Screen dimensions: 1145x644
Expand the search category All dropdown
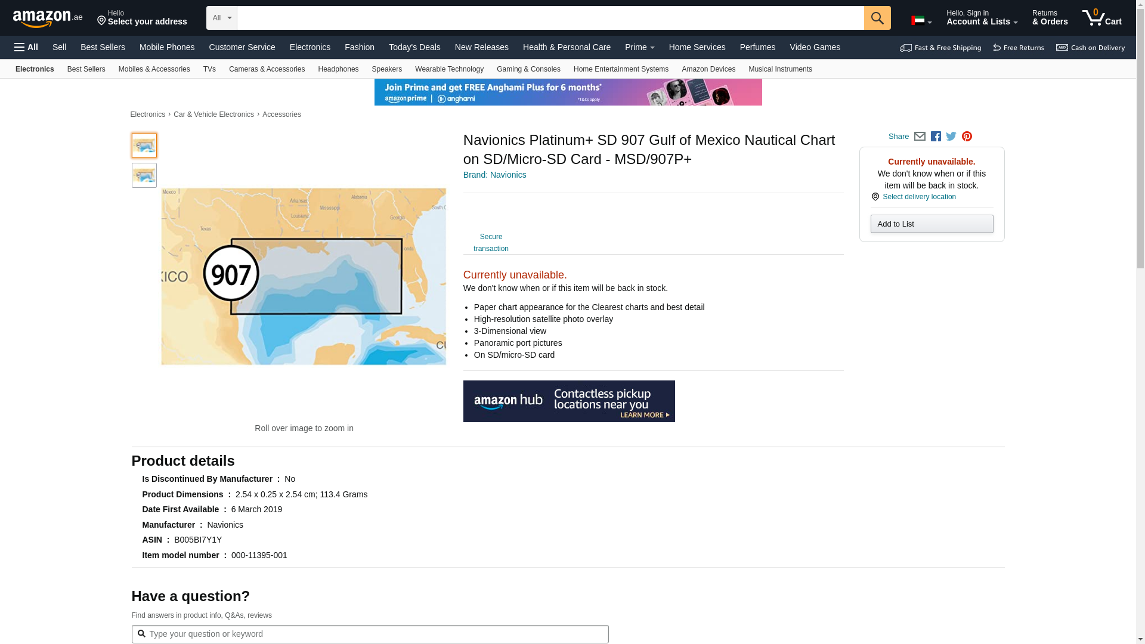[x=222, y=18]
